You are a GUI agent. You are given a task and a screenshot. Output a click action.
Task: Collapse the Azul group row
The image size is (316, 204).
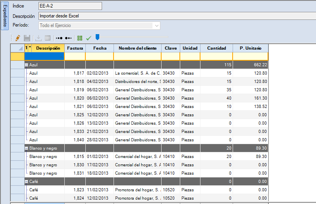pyautogui.click(x=27, y=65)
